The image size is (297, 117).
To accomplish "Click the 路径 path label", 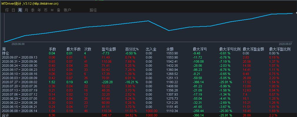I will point(93,10).
